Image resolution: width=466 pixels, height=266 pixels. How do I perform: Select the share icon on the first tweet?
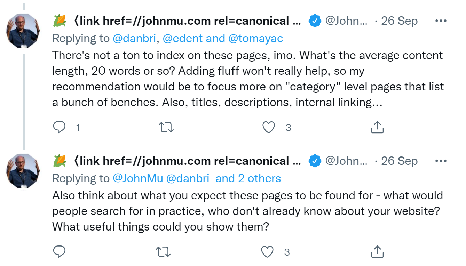pos(377,127)
